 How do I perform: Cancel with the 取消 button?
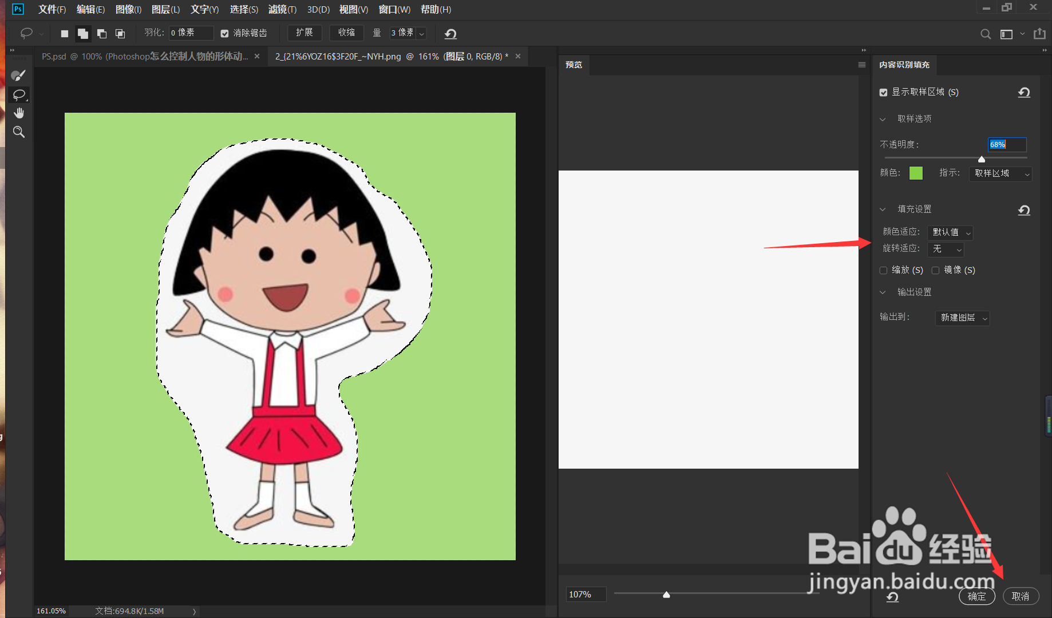point(1021,596)
